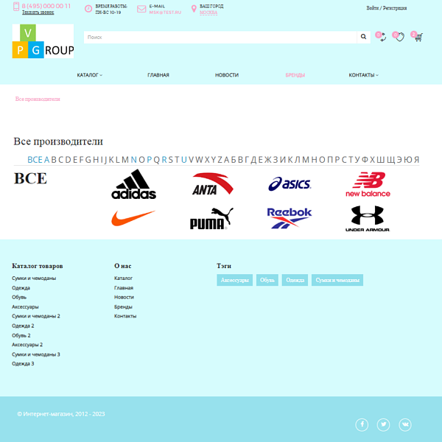Open the О нас Бренды link

(123, 306)
